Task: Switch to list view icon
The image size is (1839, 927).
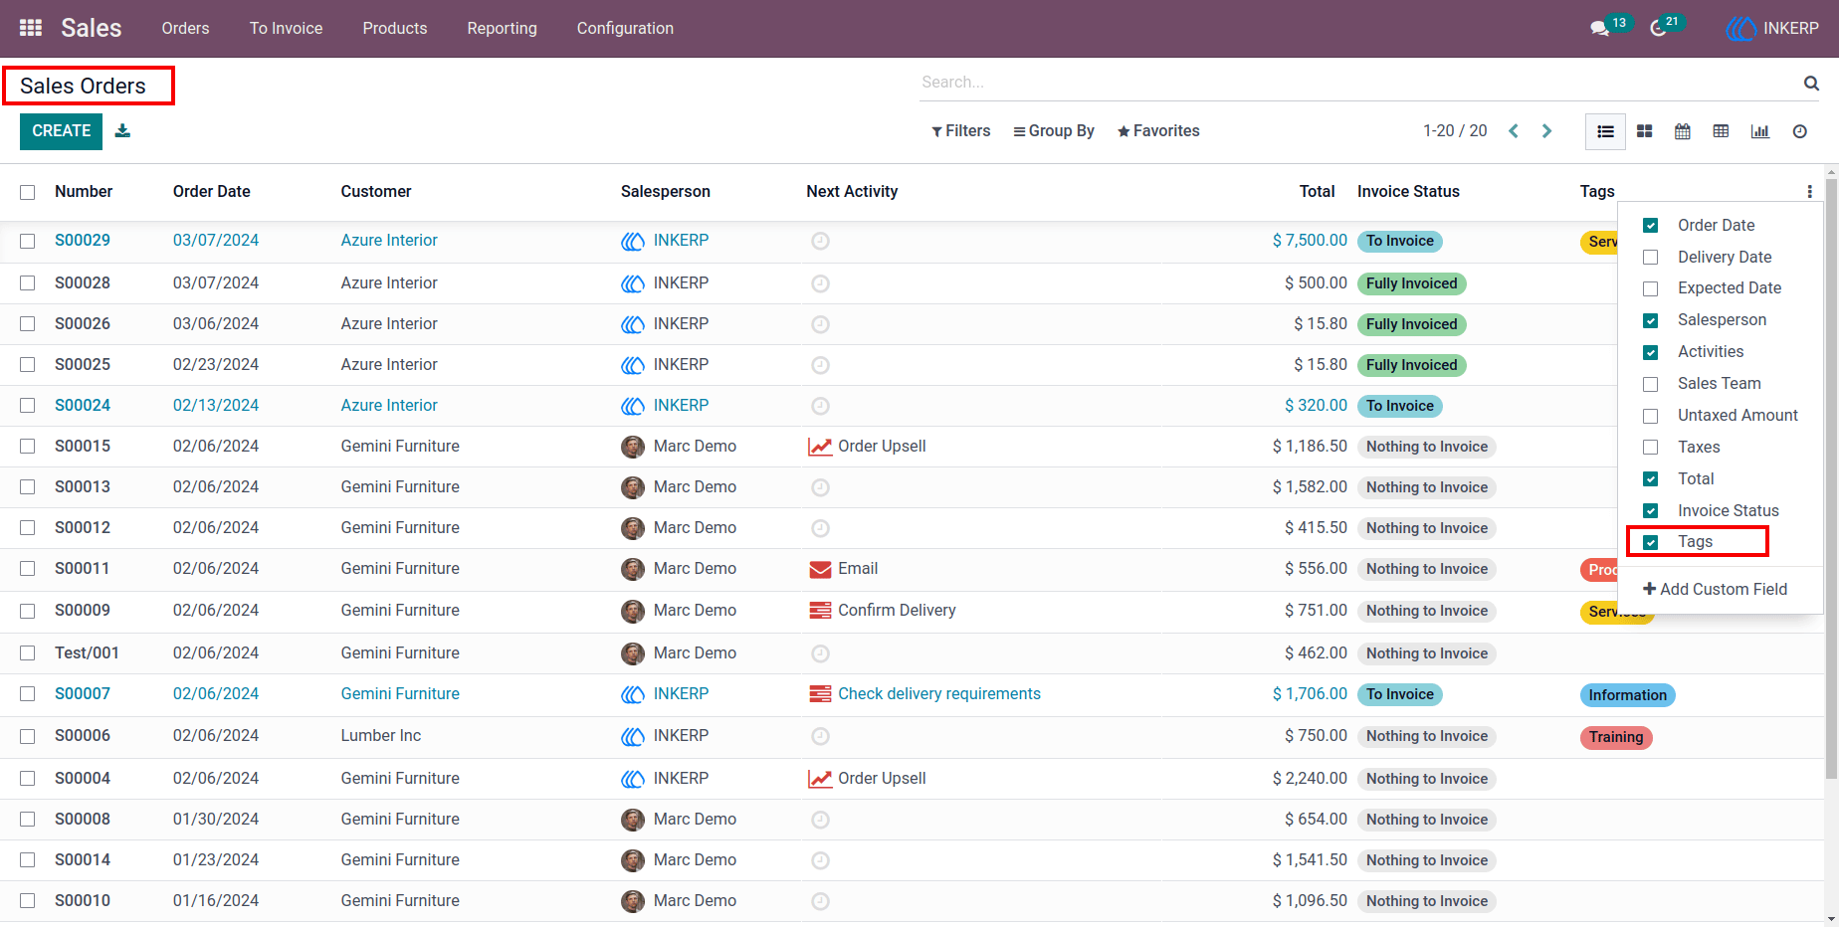Action: tap(1605, 131)
